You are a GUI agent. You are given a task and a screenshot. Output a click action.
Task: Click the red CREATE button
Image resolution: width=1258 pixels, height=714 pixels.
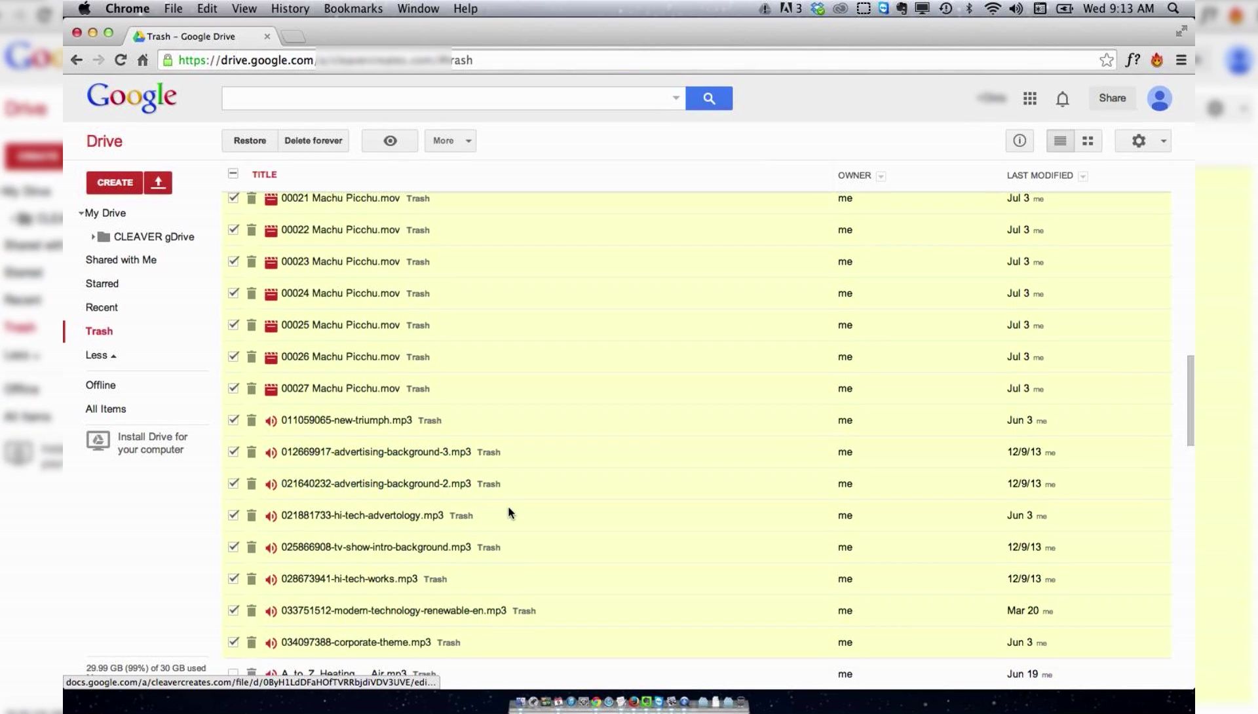(x=115, y=183)
